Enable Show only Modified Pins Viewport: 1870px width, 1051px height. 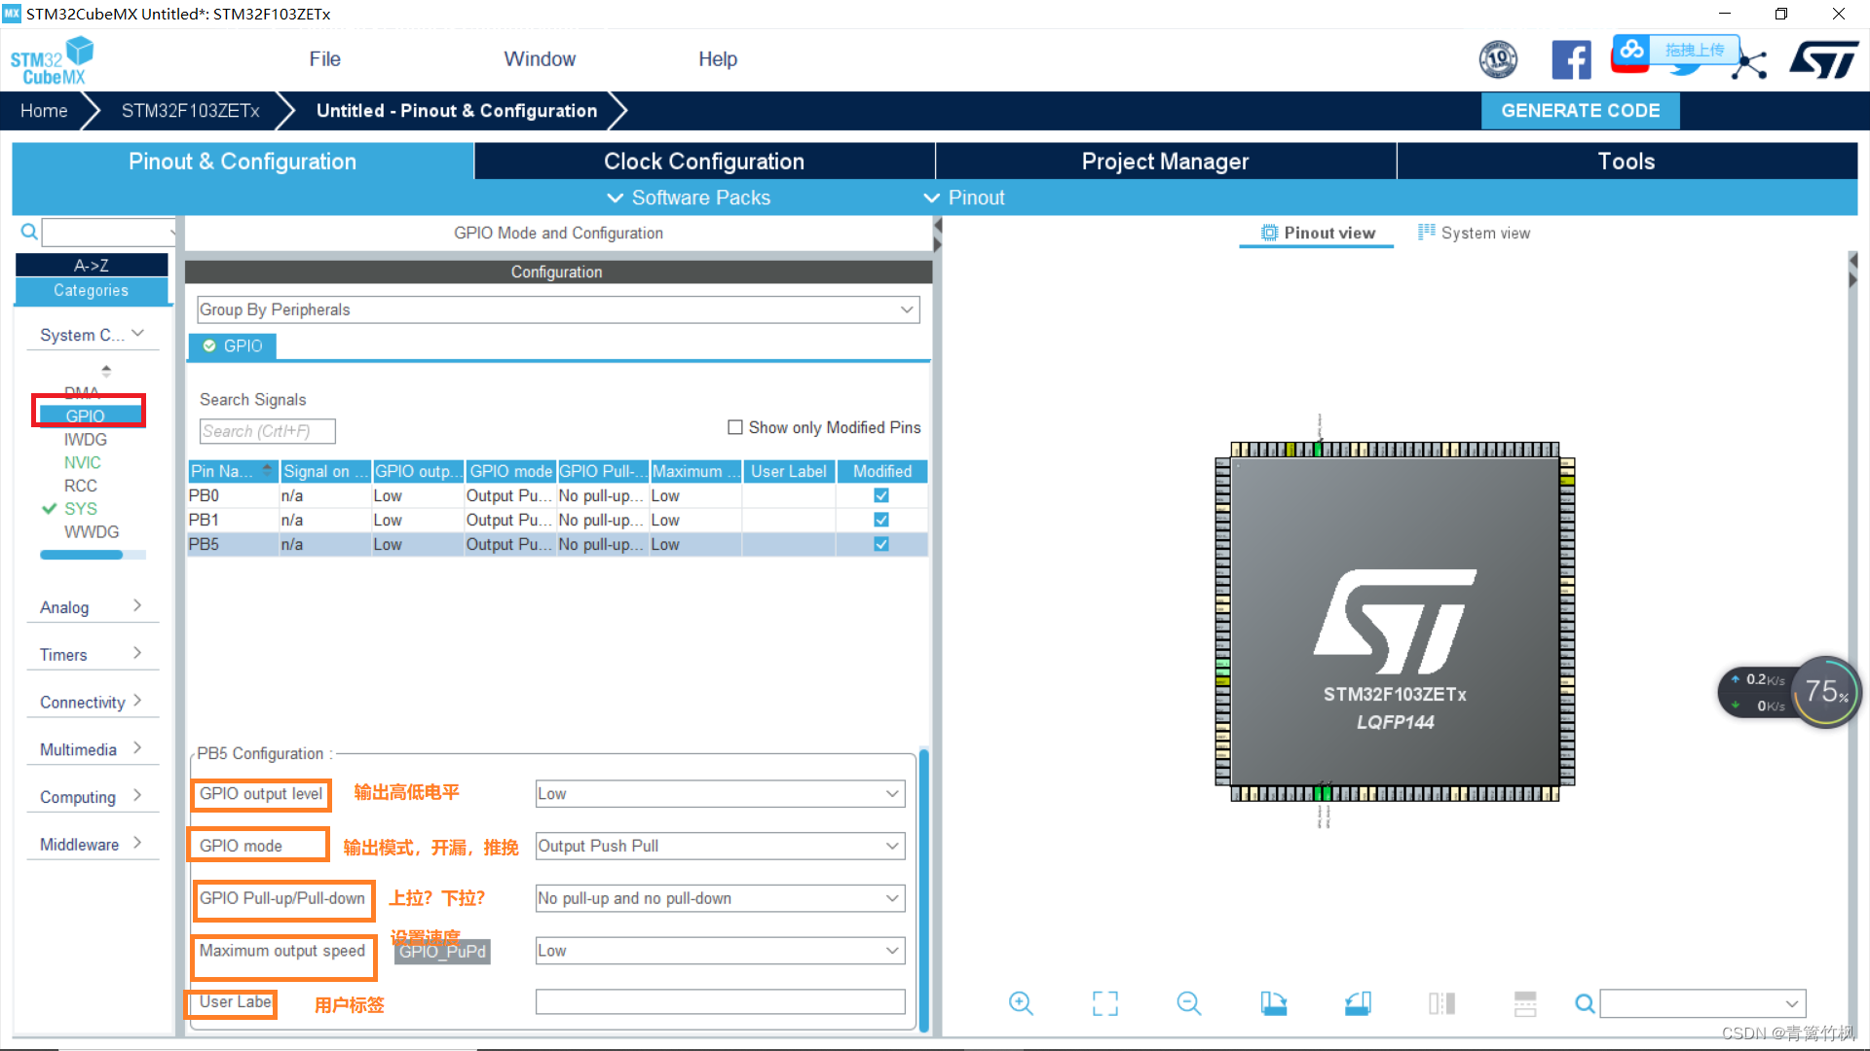[x=735, y=427]
